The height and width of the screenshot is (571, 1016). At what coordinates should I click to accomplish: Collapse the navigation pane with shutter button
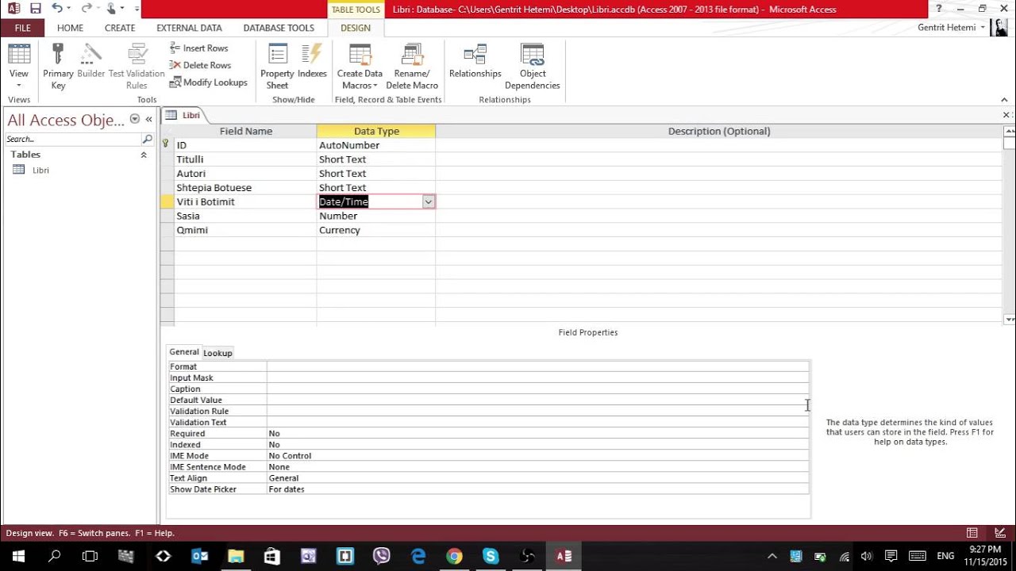(x=148, y=119)
